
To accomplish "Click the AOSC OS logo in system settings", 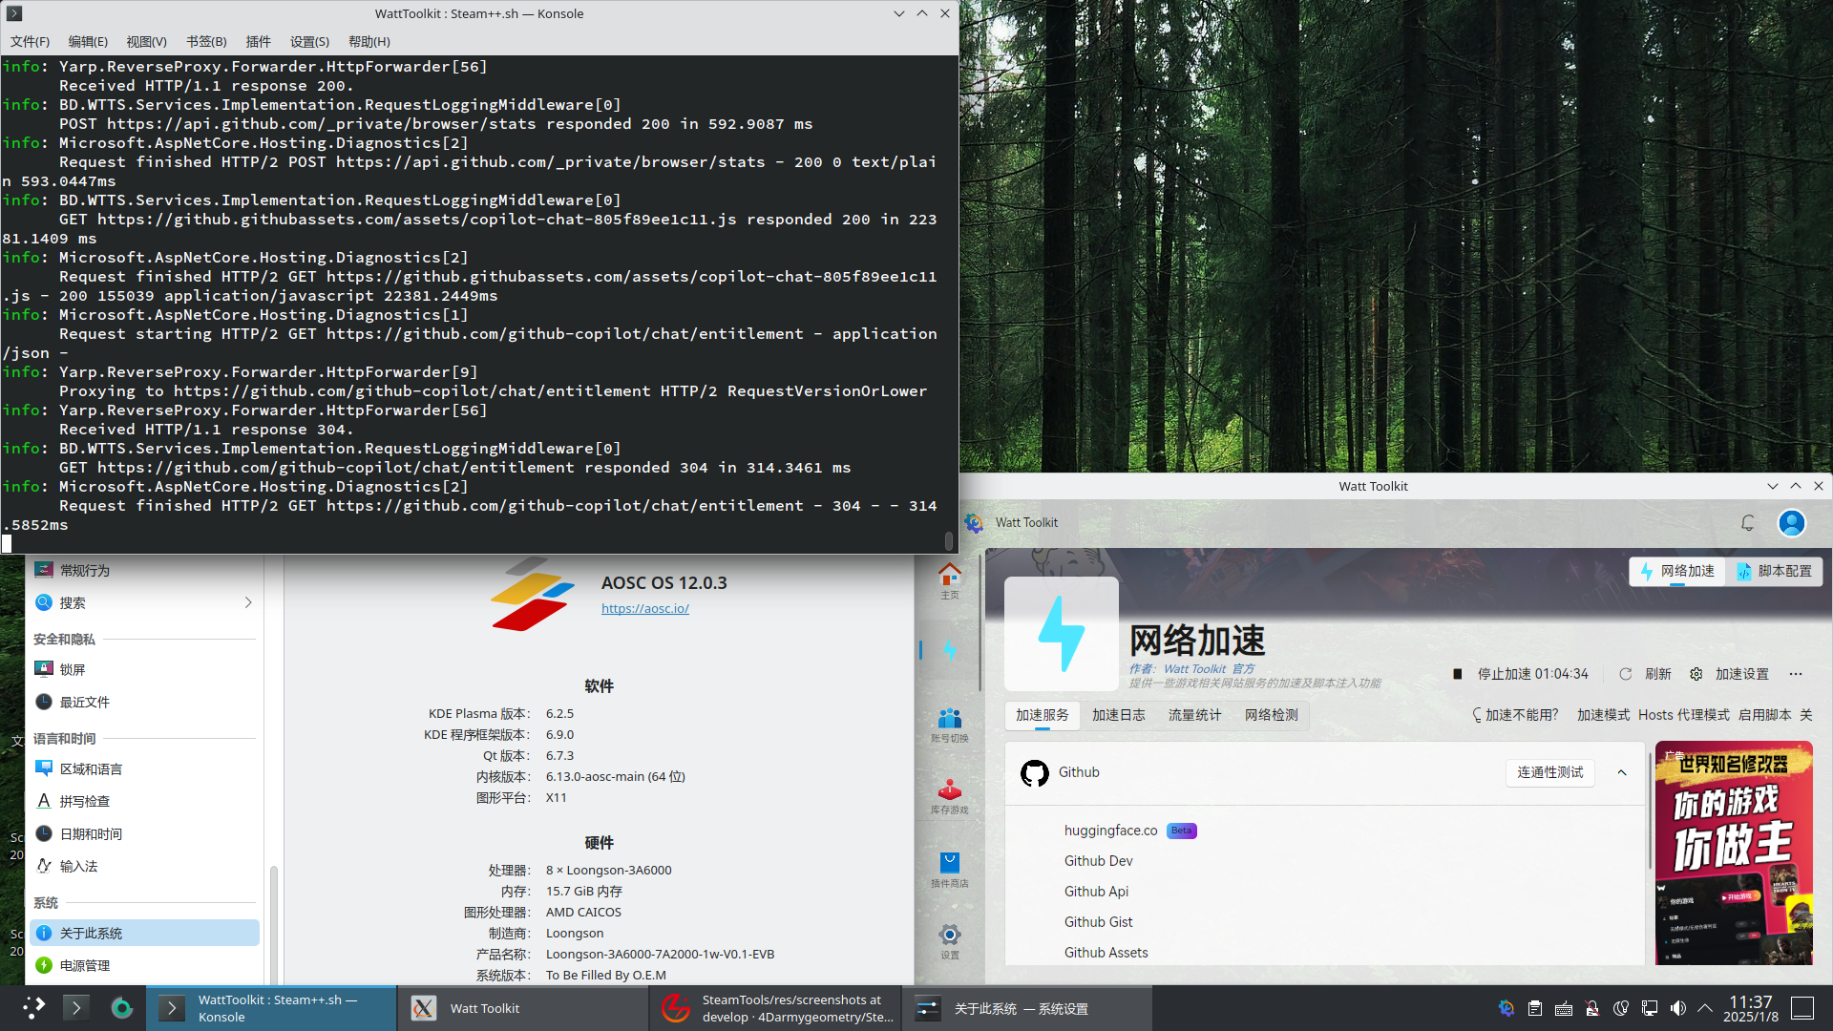I will pos(532,593).
